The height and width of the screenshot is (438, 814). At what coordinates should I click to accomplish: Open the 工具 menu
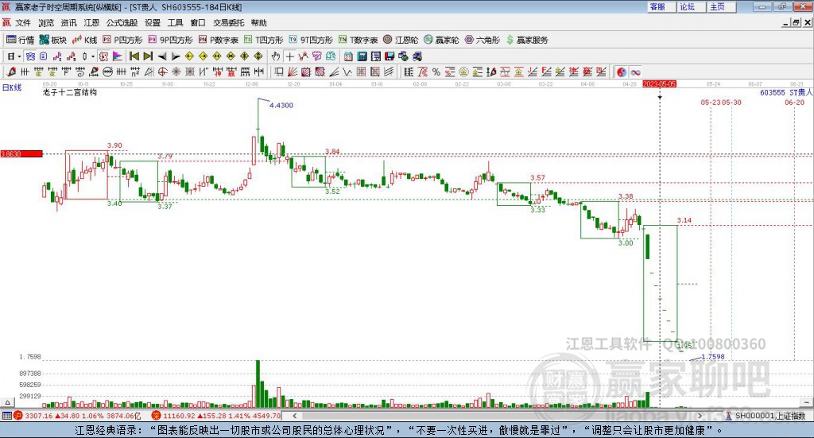(x=175, y=23)
